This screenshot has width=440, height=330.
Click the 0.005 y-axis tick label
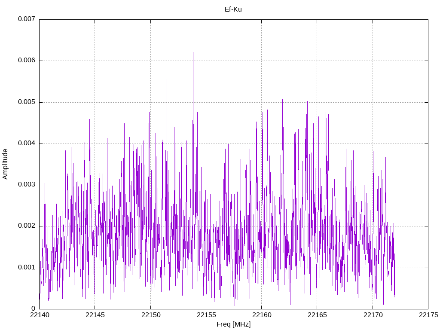27,102
